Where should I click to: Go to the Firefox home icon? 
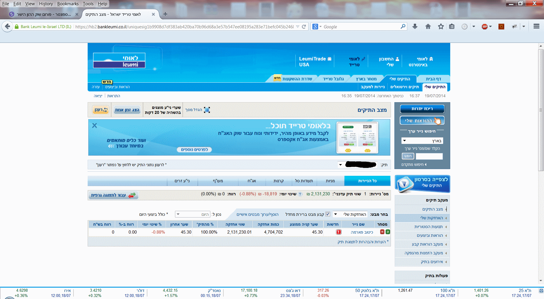(x=428, y=27)
